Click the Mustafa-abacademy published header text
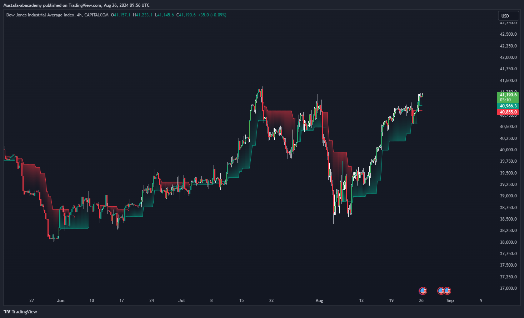Image resolution: width=524 pixels, height=318 pixels. click(76, 5)
